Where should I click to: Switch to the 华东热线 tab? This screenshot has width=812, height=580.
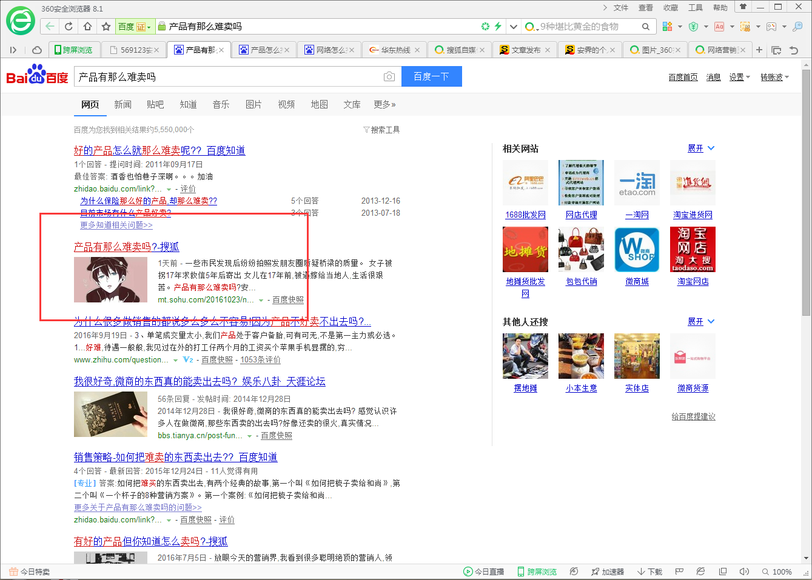coord(395,50)
